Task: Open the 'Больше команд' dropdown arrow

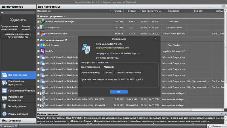Action: pos(35,27)
